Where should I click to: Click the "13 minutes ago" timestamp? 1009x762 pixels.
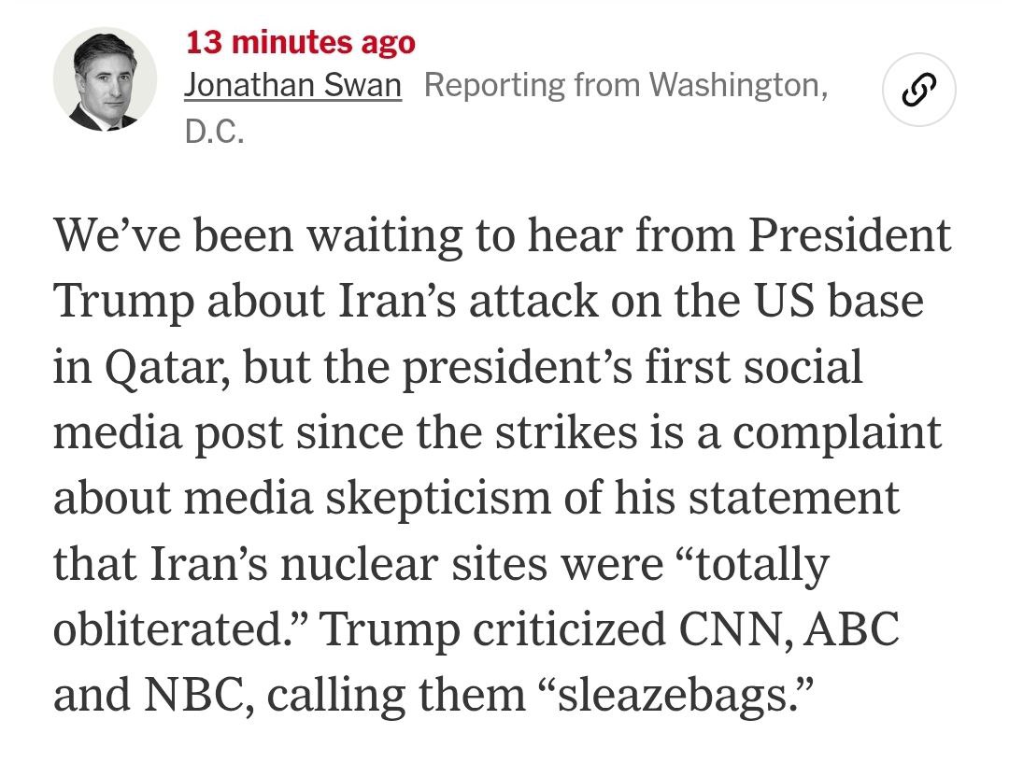[x=300, y=42]
